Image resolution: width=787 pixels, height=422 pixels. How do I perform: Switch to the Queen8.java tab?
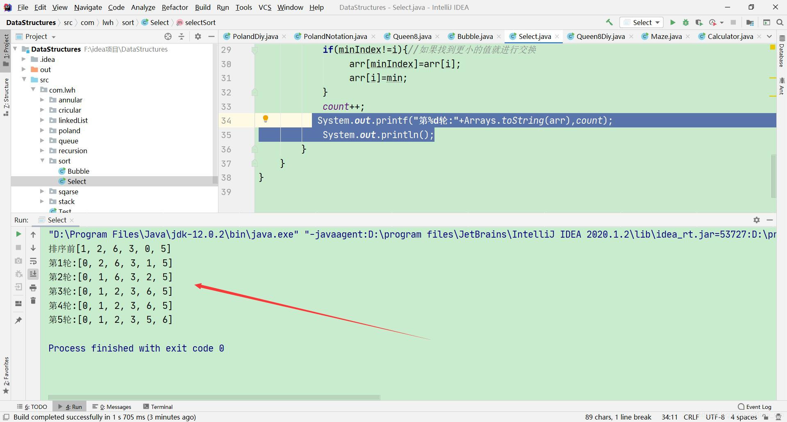point(412,36)
